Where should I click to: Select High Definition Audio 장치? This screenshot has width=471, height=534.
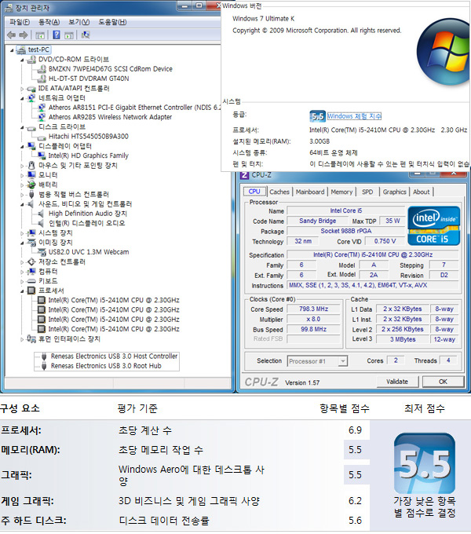tap(87, 214)
